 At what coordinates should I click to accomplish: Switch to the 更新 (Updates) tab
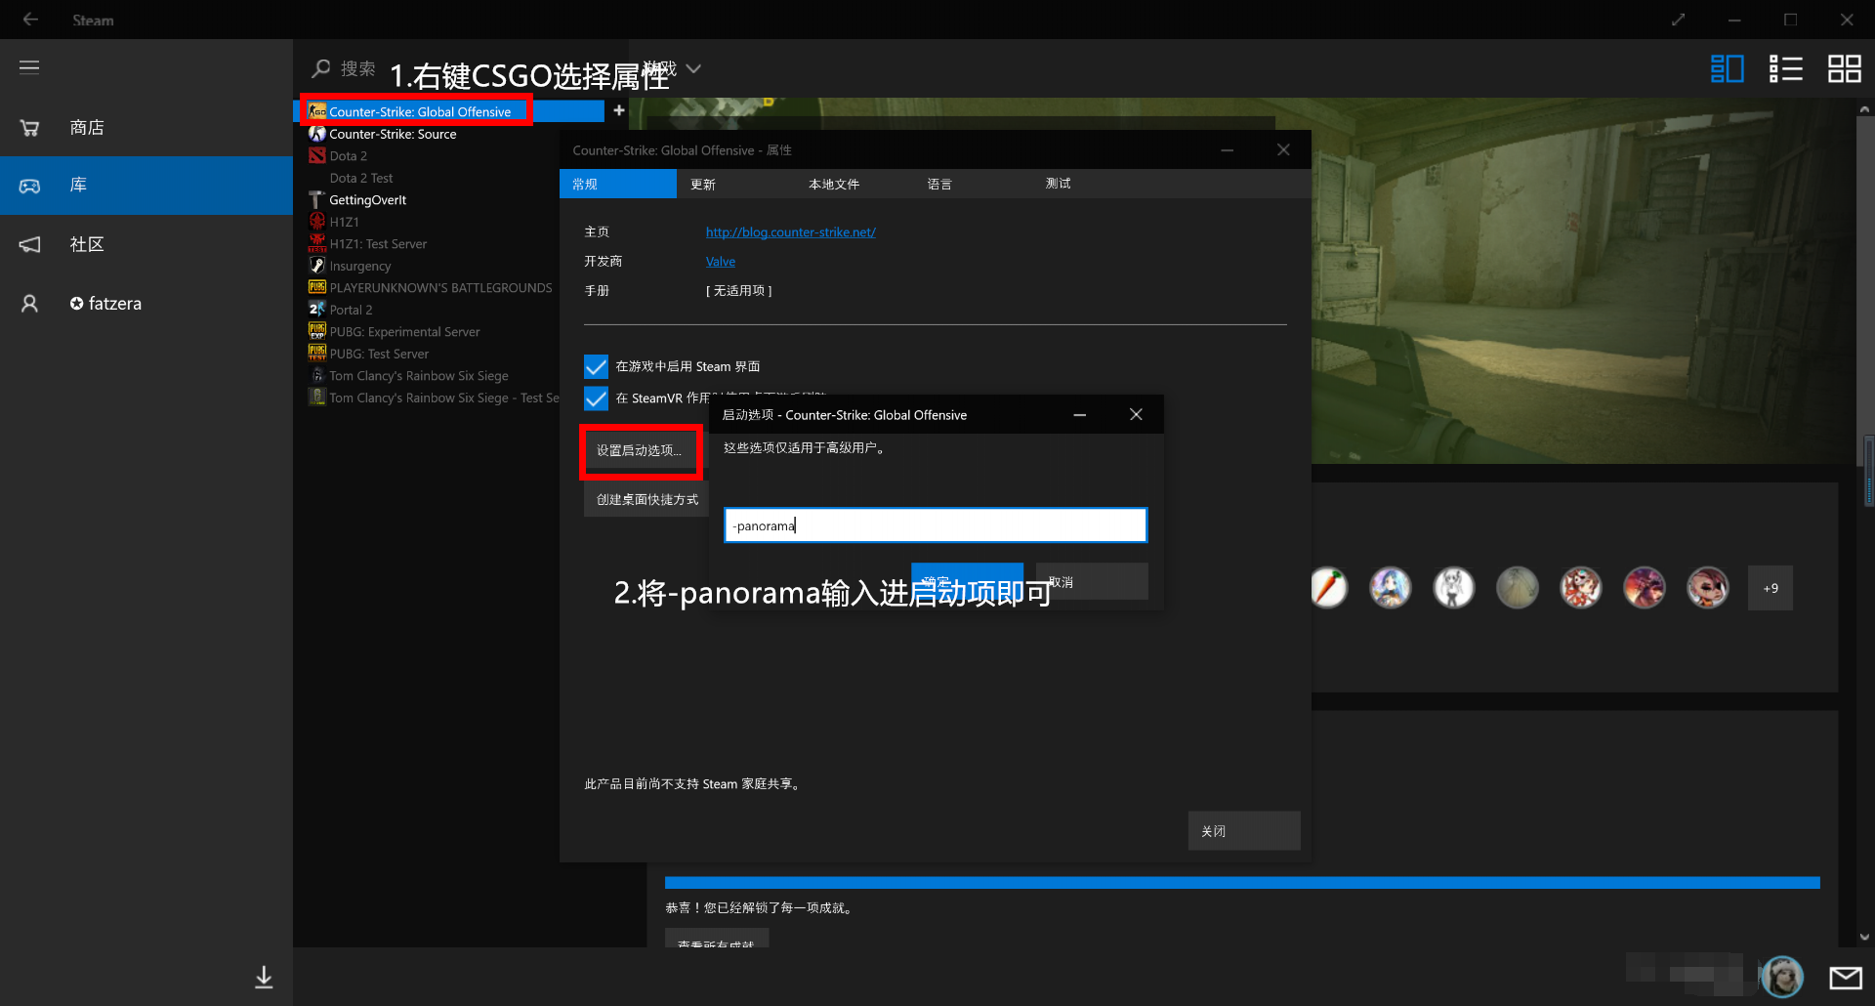(703, 184)
